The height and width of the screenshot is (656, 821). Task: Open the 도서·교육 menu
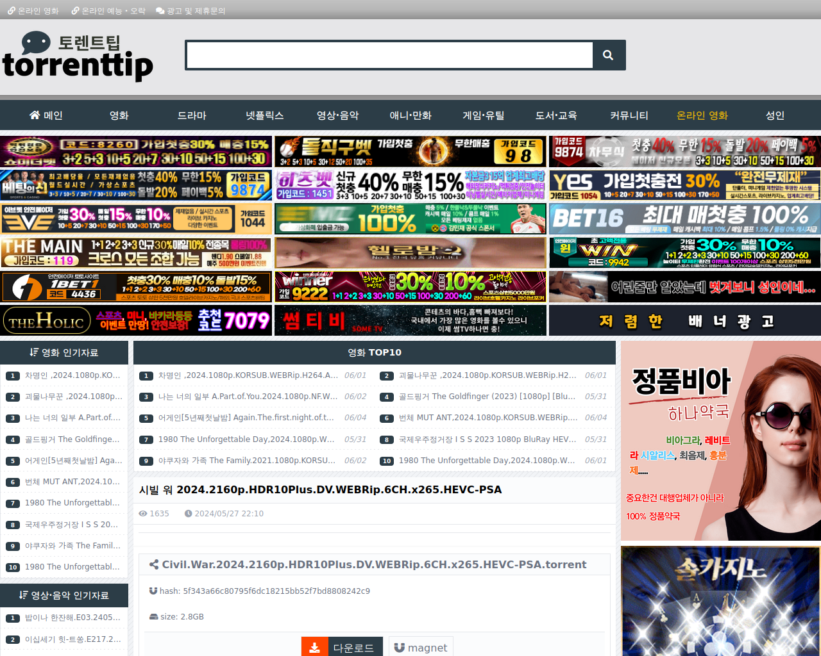pos(556,115)
